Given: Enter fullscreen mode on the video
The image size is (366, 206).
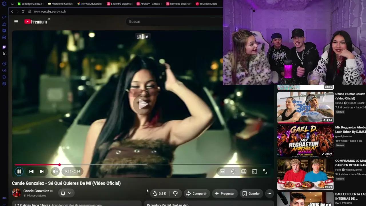Looking at the screenshot, I should (265, 171).
